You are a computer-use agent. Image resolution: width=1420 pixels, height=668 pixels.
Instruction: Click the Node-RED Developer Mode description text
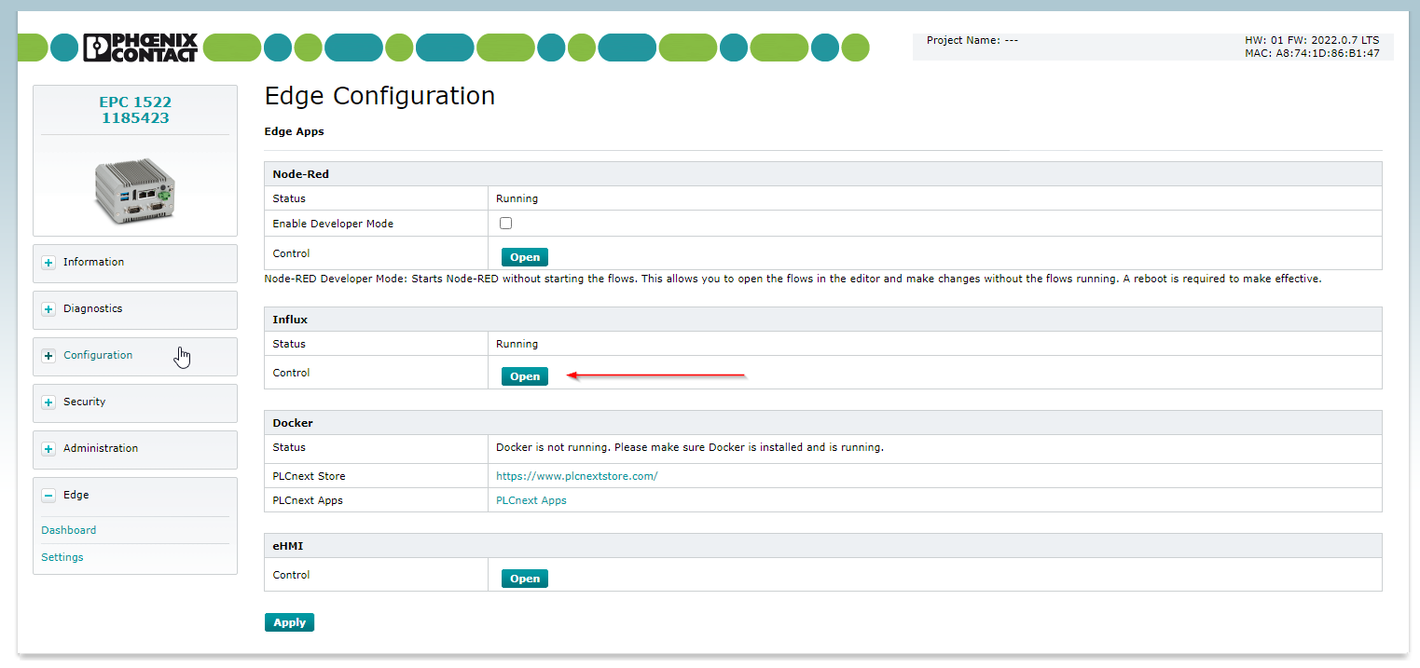(793, 279)
